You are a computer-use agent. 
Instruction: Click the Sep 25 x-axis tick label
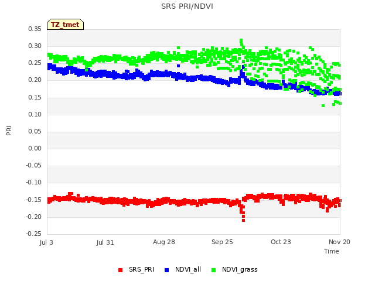[222, 242]
